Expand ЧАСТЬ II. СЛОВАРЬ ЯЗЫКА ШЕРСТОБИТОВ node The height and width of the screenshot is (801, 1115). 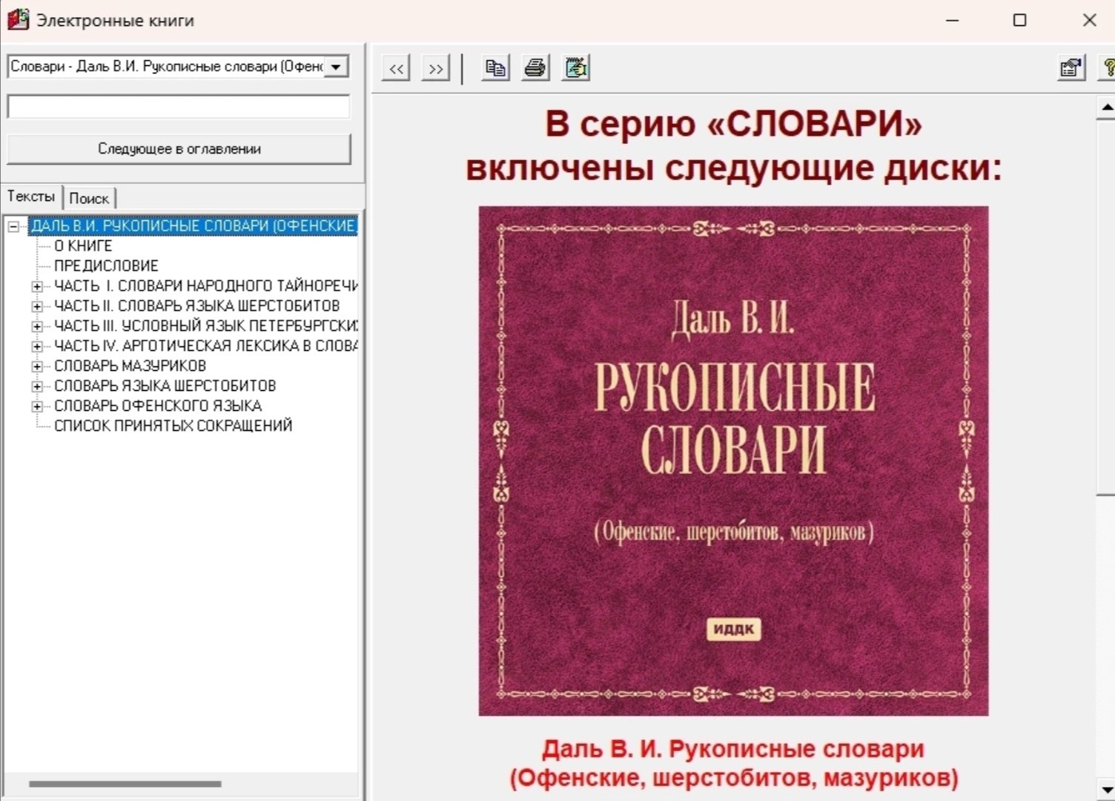point(37,306)
